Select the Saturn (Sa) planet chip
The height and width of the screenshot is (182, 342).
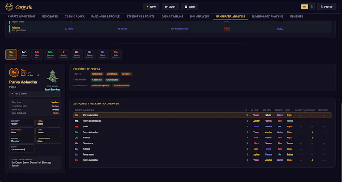pyautogui.click(x=90, y=54)
